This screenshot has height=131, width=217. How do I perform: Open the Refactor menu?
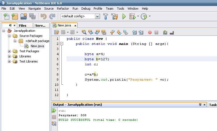63,9
